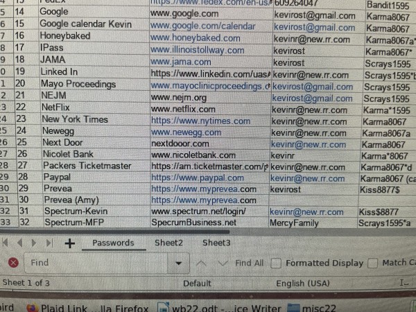Find next match down arrow
The height and width of the screenshot is (312, 416).
click(x=222, y=263)
